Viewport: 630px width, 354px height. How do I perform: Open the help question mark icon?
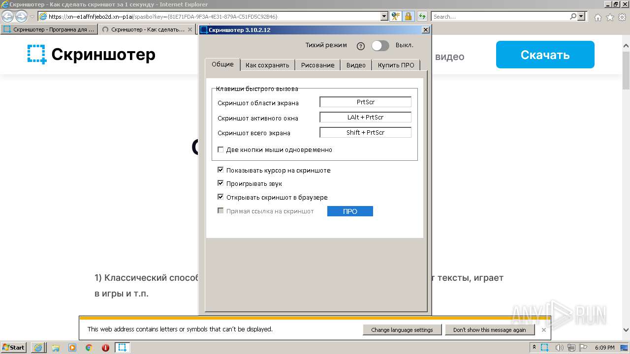tap(361, 46)
